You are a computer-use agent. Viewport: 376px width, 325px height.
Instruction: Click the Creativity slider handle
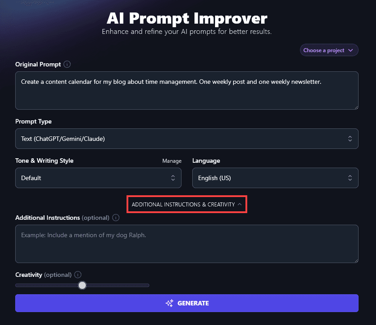82,285
